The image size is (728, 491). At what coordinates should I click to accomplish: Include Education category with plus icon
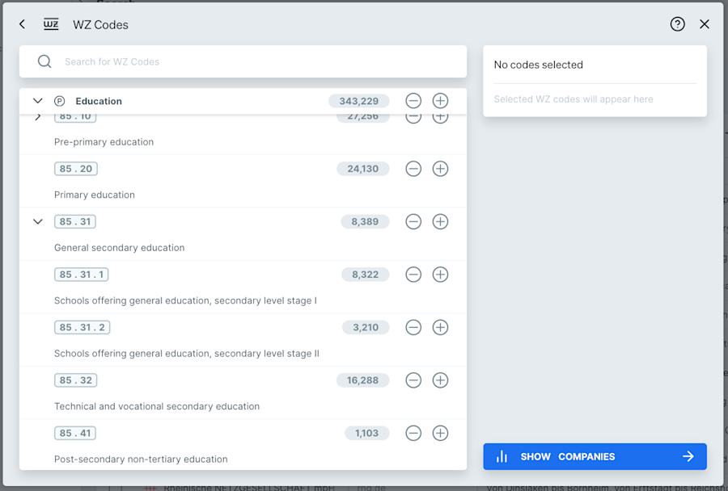440,101
